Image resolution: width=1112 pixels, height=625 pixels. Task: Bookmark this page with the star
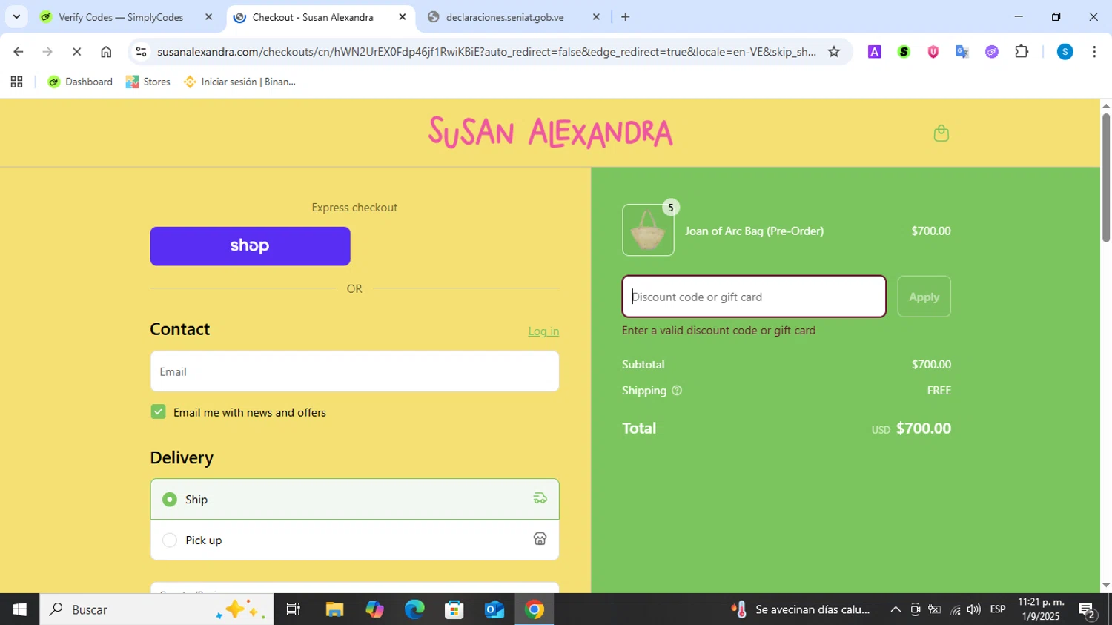834,52
